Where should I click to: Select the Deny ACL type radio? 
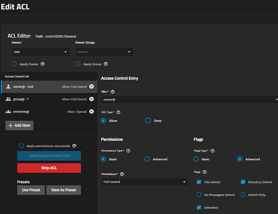pos(148,121)
